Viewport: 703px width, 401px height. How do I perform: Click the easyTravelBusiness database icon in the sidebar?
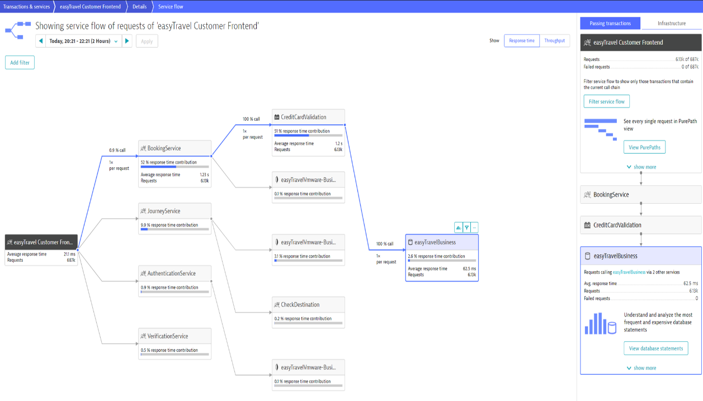coord(587,256)
